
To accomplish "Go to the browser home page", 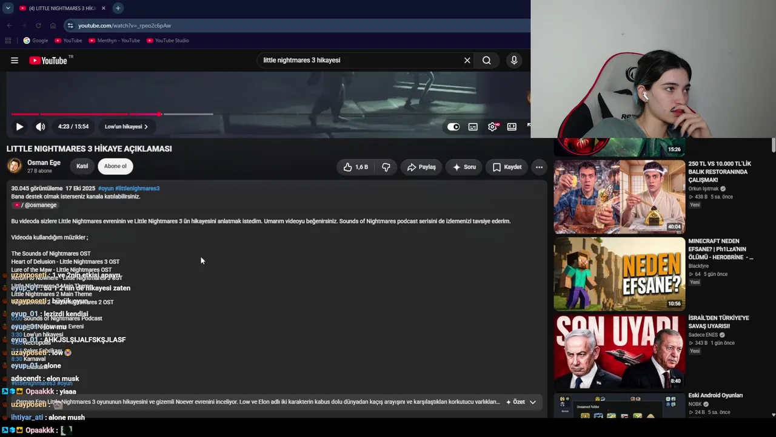I will click(53, 25).
